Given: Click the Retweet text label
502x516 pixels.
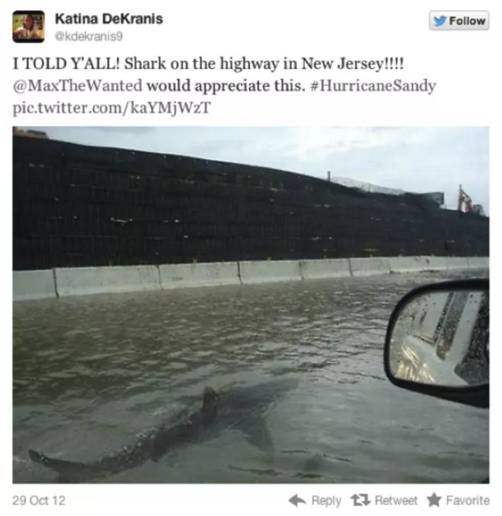Looking at the screenshot, I should coord(396,500).
